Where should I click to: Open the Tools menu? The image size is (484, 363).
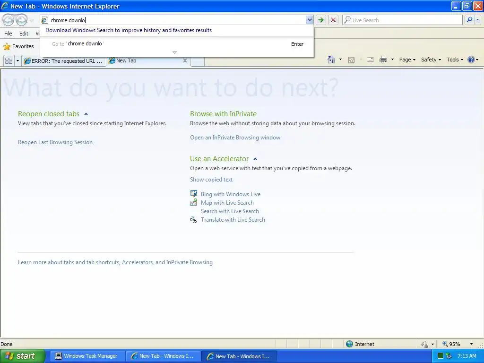pos(455,60)
